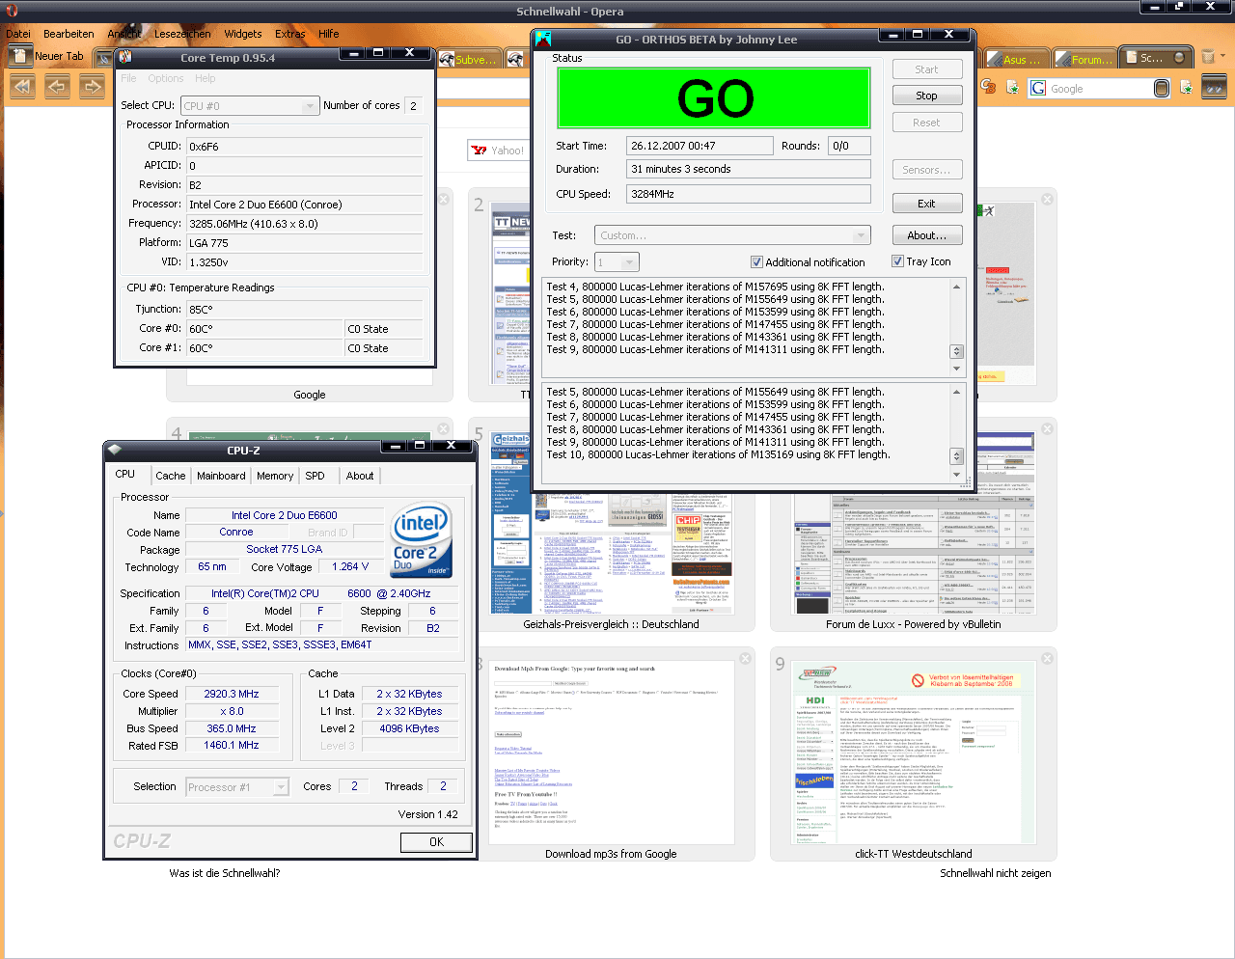Open the Widgets menu in Opera
Screen dimensions: 1235x959
243,34
